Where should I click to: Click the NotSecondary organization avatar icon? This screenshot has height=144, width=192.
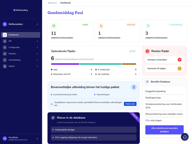click(5, 24)
